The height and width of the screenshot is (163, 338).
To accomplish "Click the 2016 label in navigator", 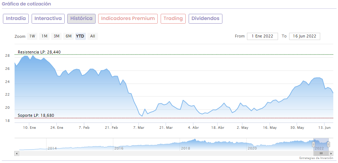I will pos(118,148).
